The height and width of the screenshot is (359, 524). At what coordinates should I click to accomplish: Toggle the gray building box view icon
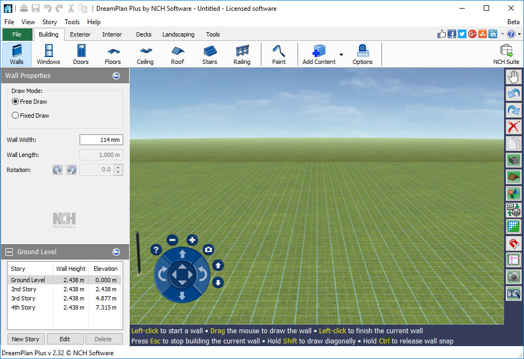point(514,160)
